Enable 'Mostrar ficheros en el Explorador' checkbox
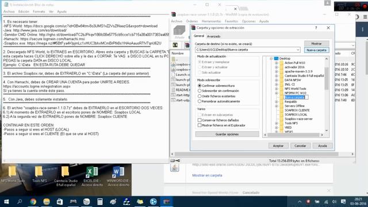The width and height of the screenshot is (368, 207). (x=200, y=125)
